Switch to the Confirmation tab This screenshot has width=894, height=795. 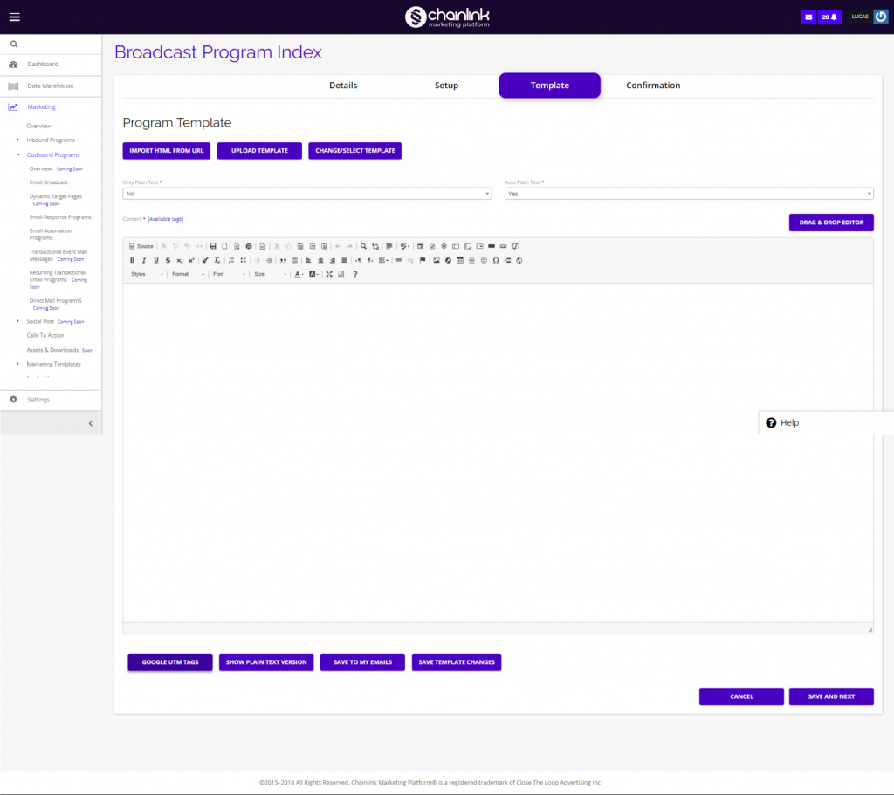coord(653,85)
